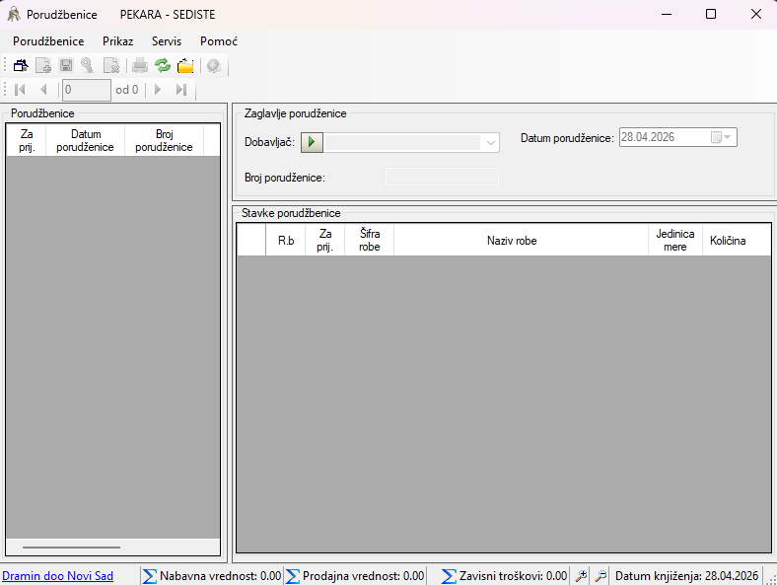Click the floppy disk save icon
777x585 pixels.
66,65
